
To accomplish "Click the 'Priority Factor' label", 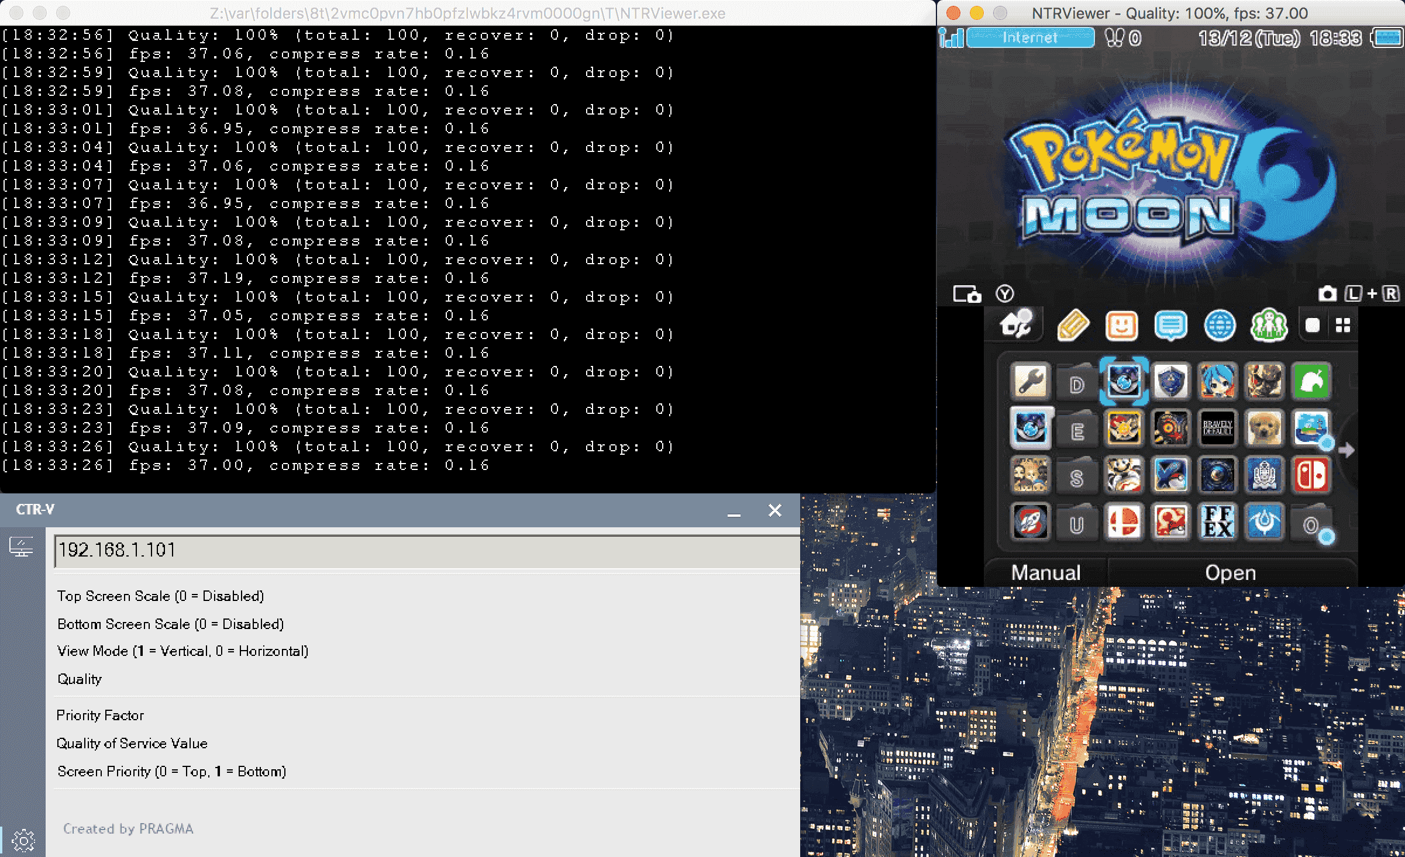I will click(x=100, y=716).
